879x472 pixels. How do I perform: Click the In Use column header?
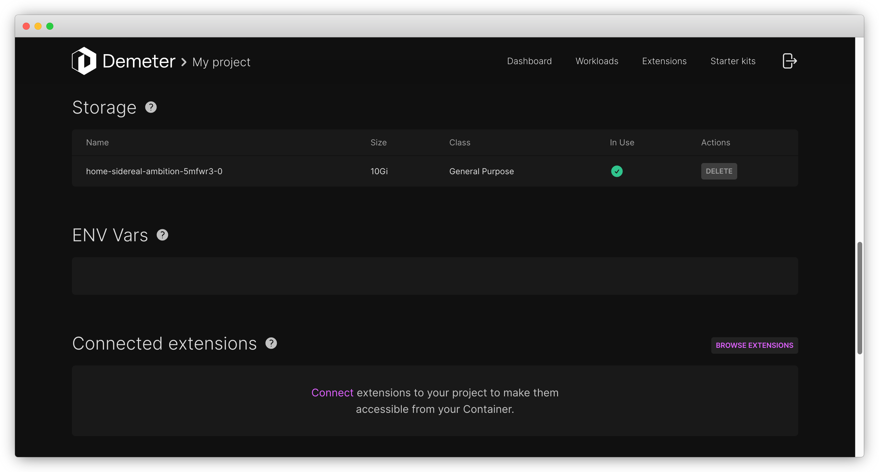click(x=622, y=142)
